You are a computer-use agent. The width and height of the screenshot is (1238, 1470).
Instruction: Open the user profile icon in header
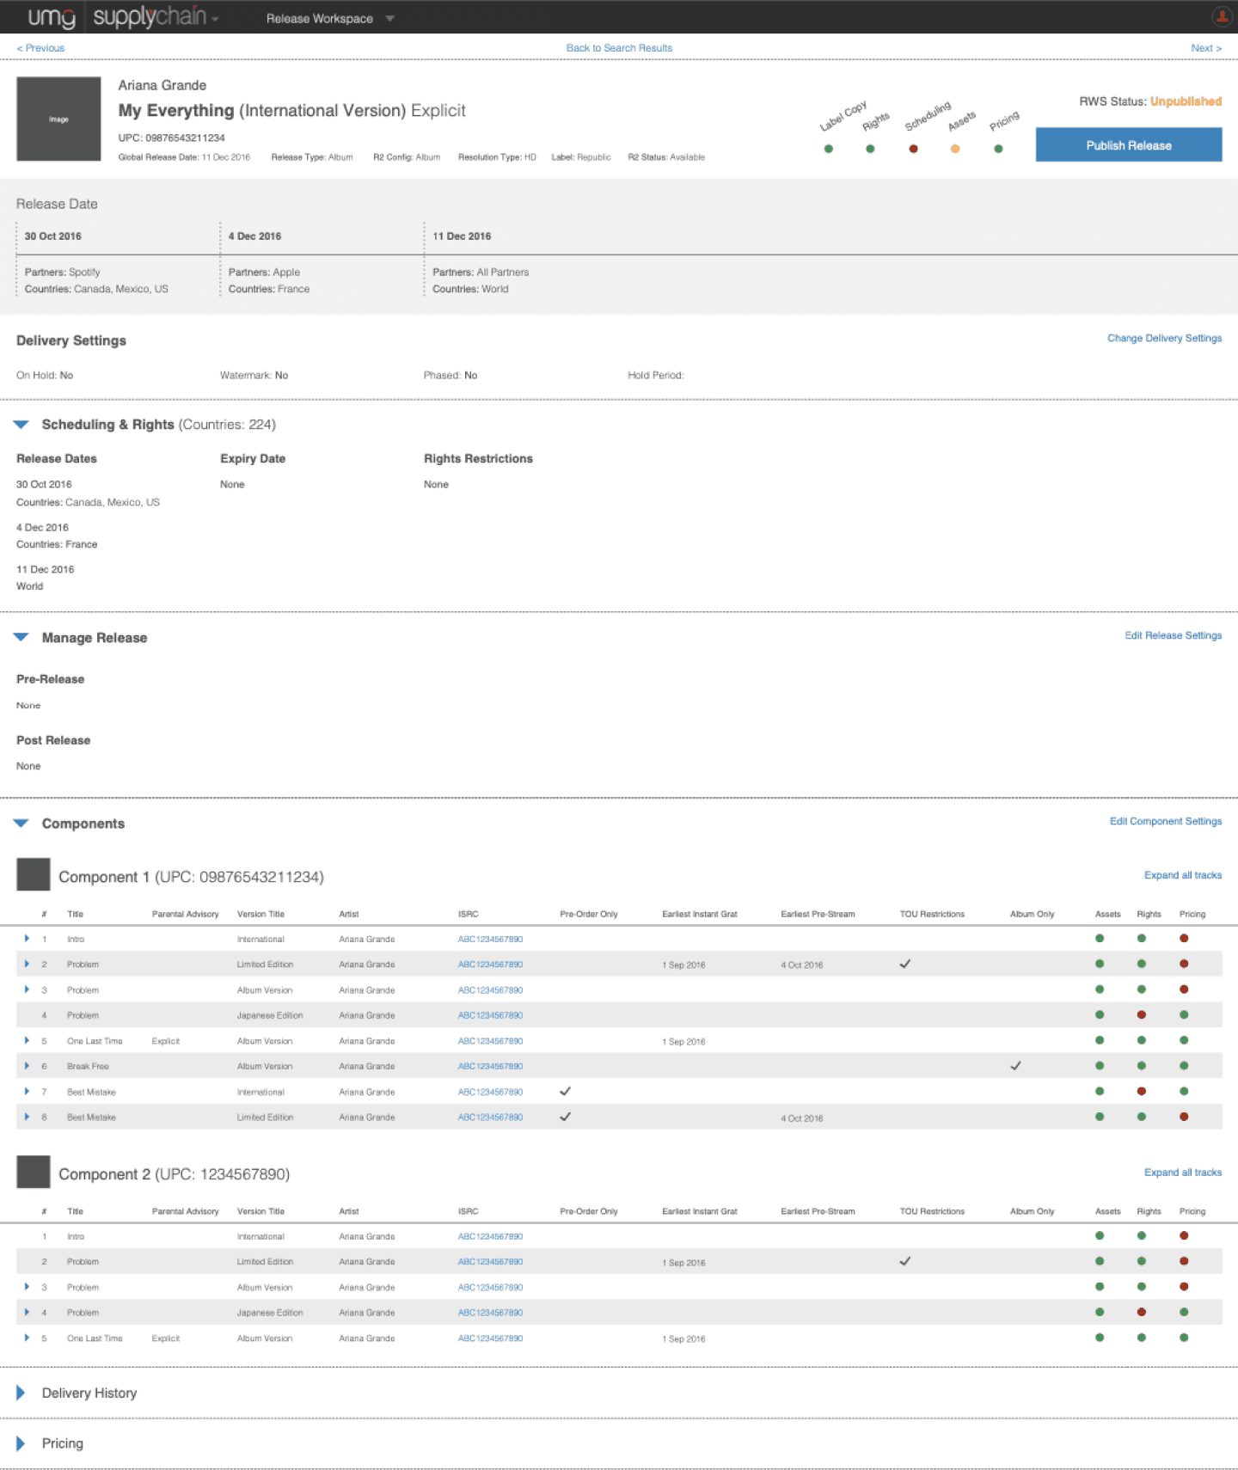pos(1221,16)
